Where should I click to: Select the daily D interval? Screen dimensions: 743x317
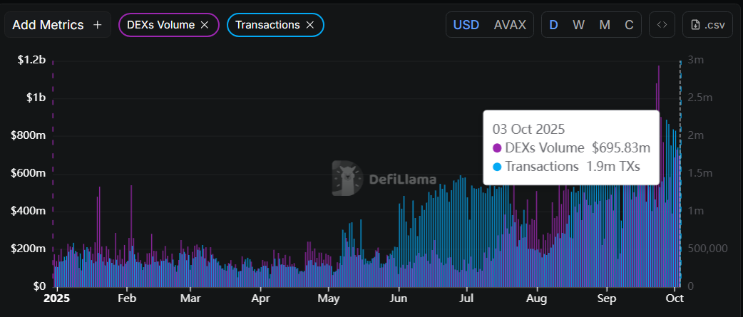click(554, 25)
